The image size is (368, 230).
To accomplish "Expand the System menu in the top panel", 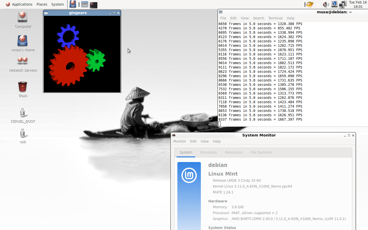I will pyautogui.click(x=57, y=4).
